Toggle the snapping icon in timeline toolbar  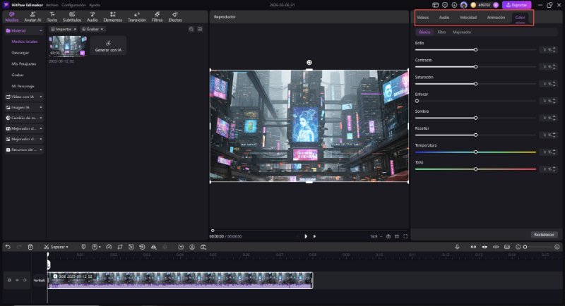484,247
